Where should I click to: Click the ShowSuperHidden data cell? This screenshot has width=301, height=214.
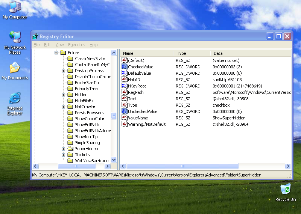pos(229,118)
